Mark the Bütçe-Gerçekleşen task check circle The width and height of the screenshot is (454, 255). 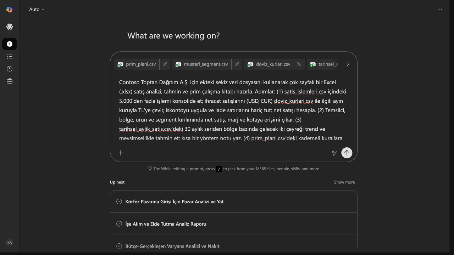(119, 246)
